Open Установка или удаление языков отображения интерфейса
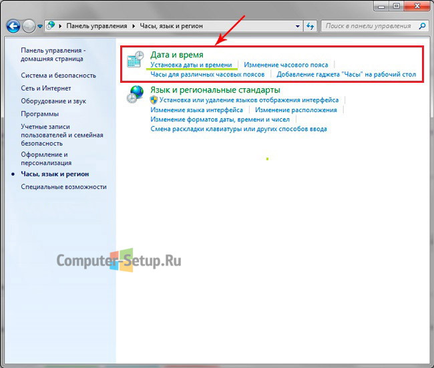Image resolution: width=434 pixels, height=368 pixels. [x=249, y=100]
